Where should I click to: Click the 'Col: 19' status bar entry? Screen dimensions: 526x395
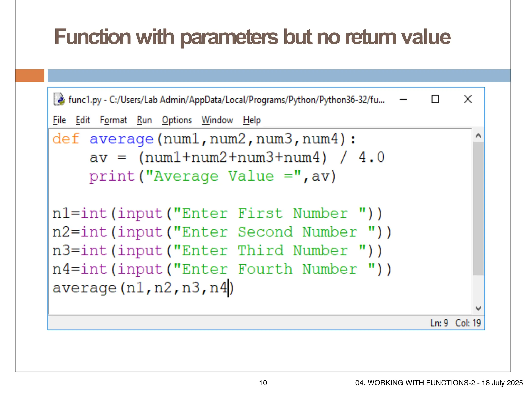click(x=468, y=323)
